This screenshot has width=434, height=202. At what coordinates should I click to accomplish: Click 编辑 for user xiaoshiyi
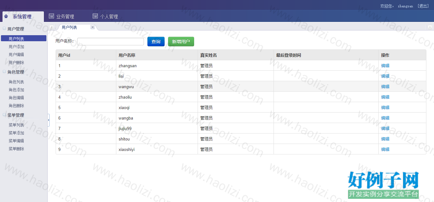pos(385,149)
